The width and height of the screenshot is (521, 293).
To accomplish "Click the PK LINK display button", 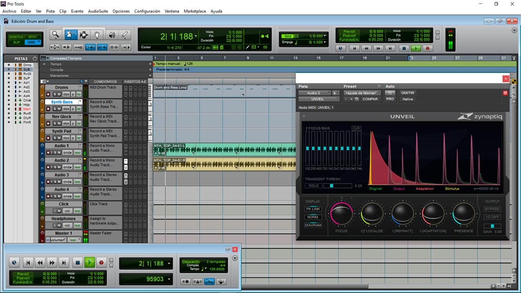I will pos(313,209).
